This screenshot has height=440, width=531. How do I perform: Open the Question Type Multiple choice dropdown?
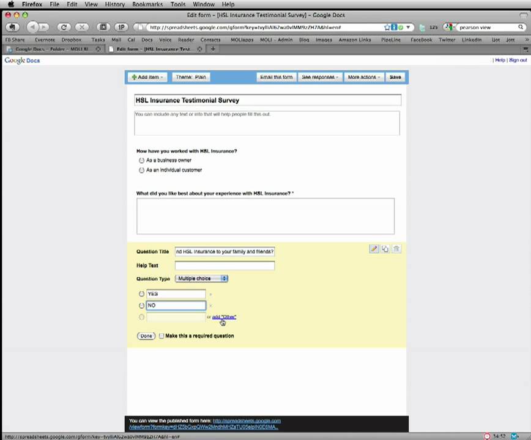coord(201,278)
